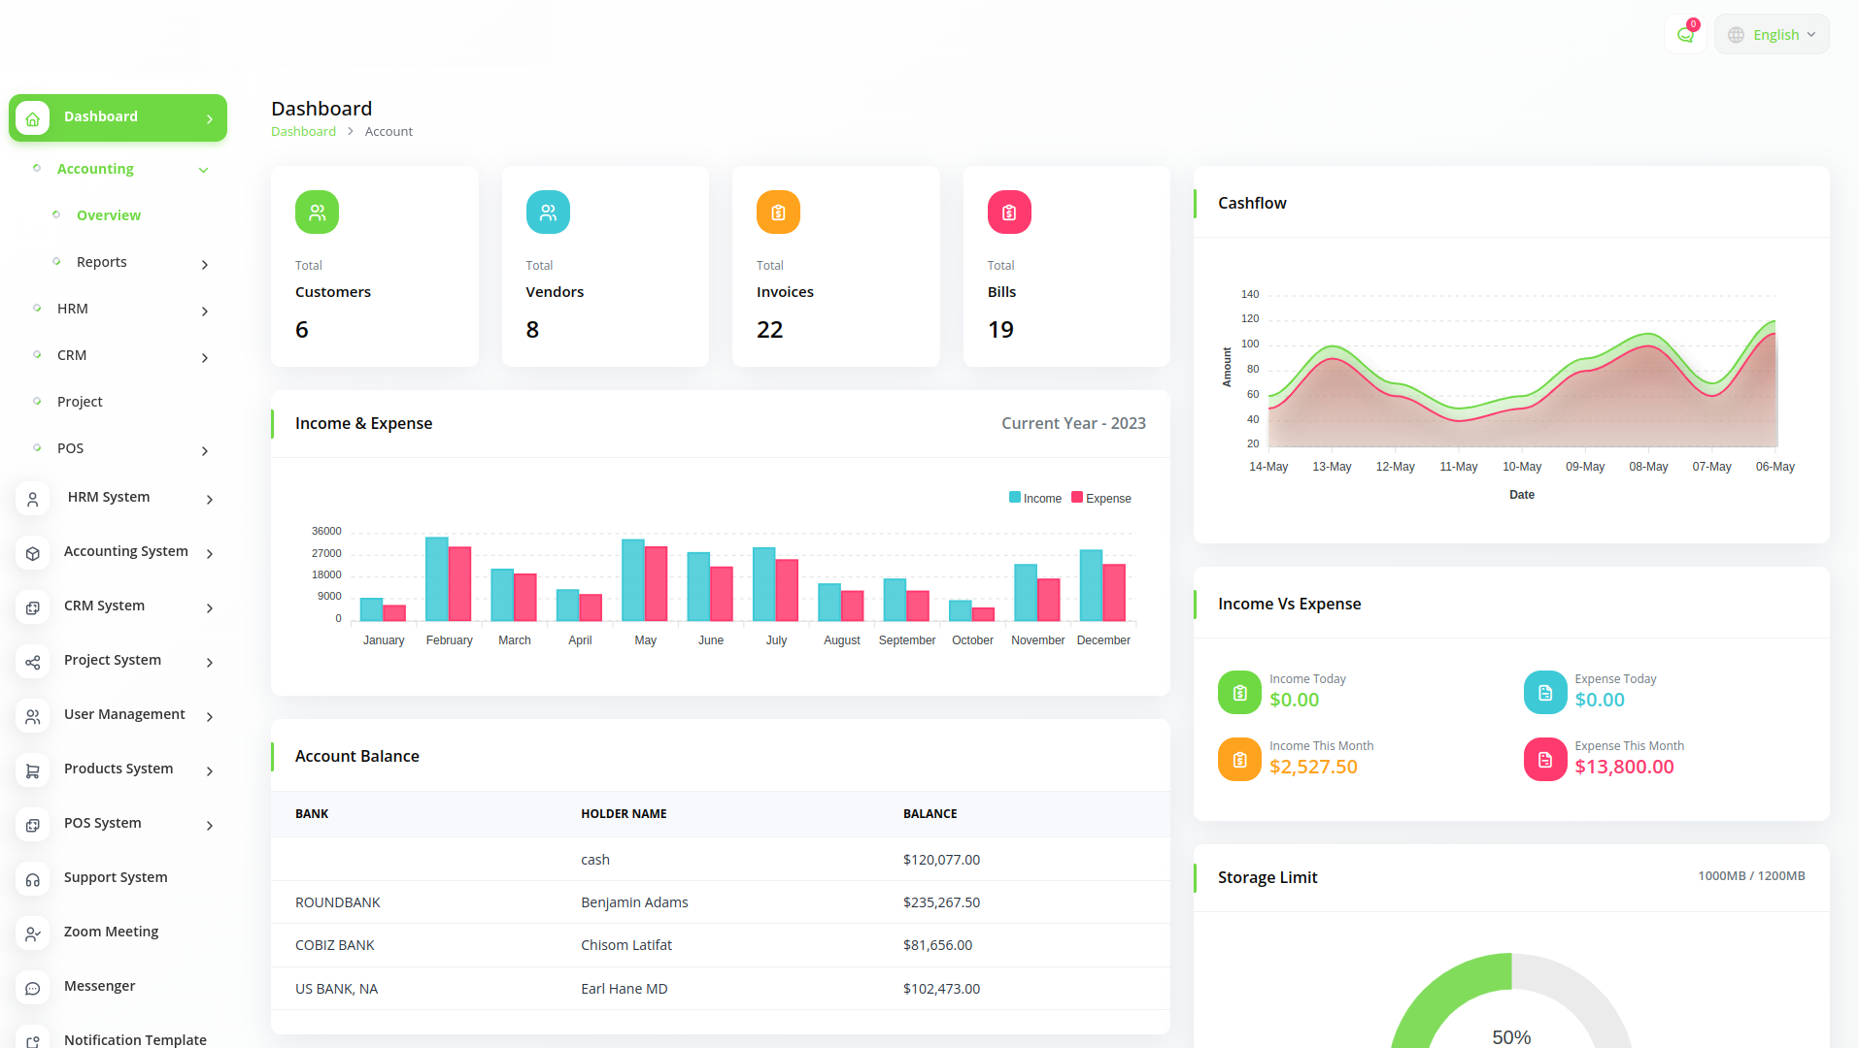Click the Messenger chat bubble icon
This screenshot has width=1859, height=1048.
(x=33, y=988)
